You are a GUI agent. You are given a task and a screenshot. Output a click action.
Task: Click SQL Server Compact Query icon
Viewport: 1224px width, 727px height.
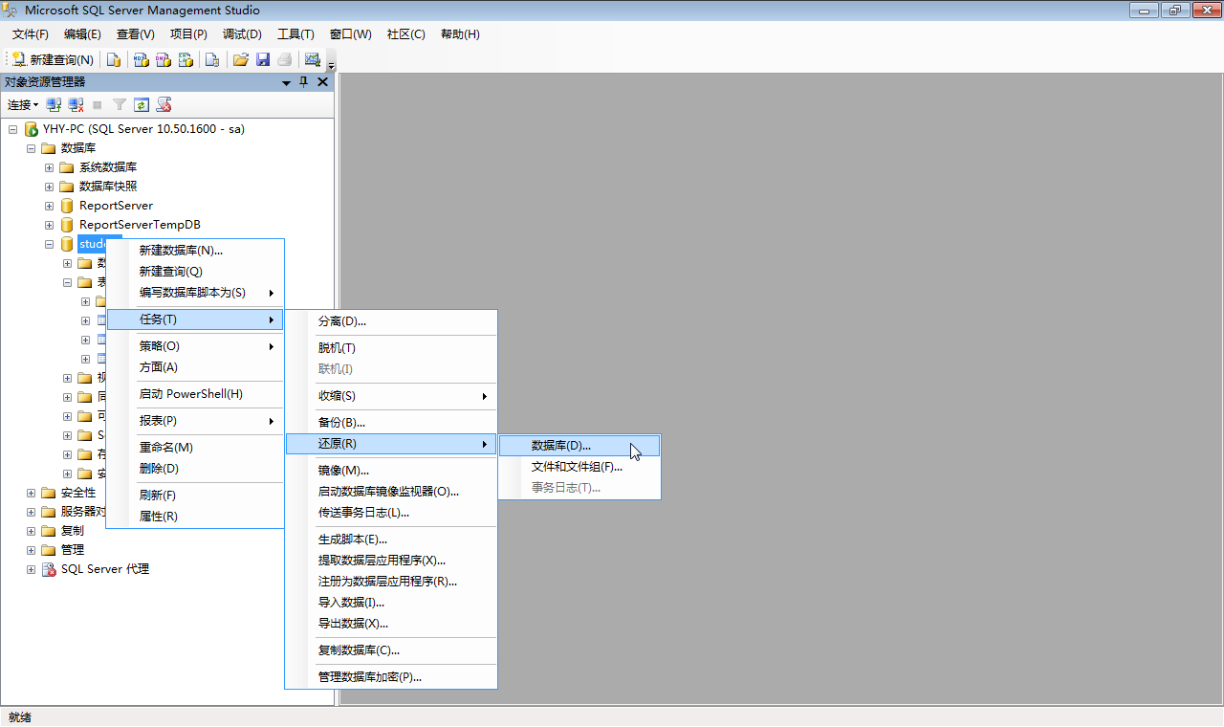click(x=212, y=59)
